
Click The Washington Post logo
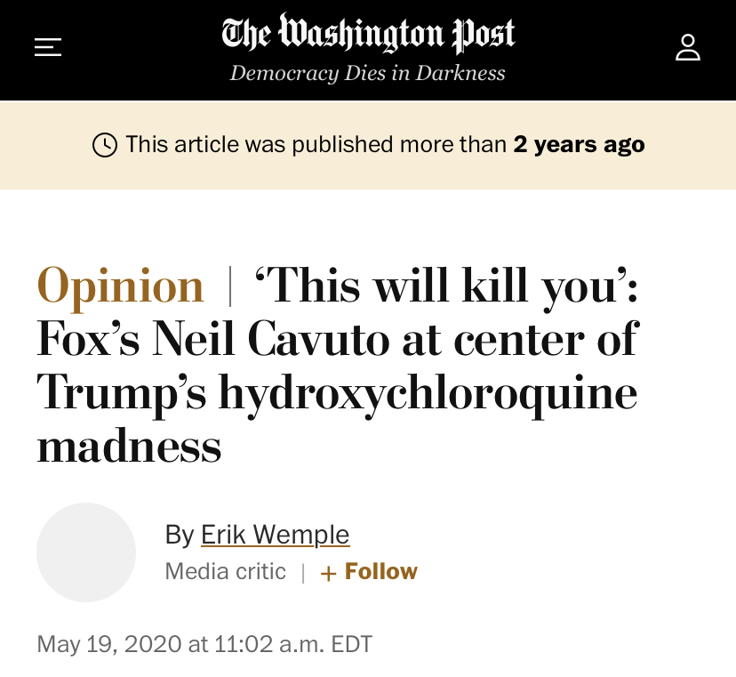pyautogui.click(x=368, y=35)
